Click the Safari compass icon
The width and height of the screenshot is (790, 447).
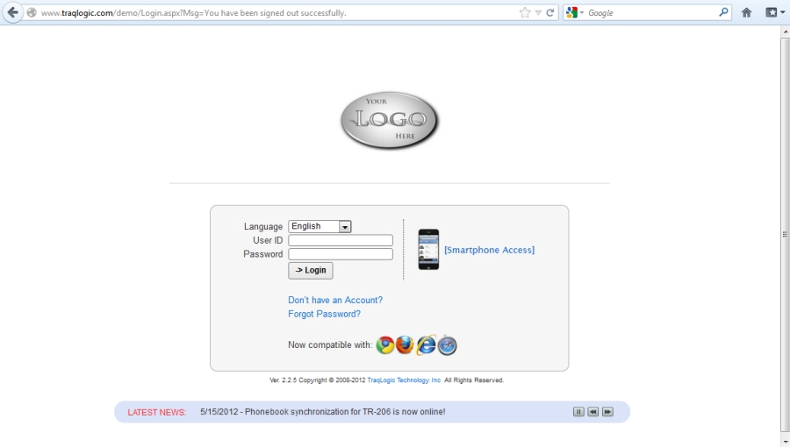click(448, 345)
